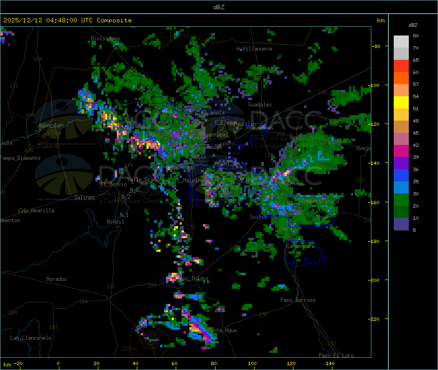Viewport: 438px width, 370px height.
Task: Click the 'km' label at top right of map
Action: click(381, 20)
